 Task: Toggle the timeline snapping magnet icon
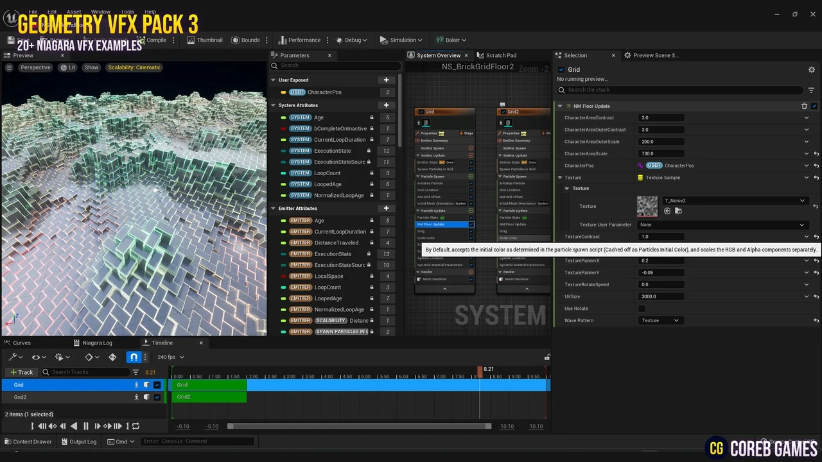pos(134,357)
